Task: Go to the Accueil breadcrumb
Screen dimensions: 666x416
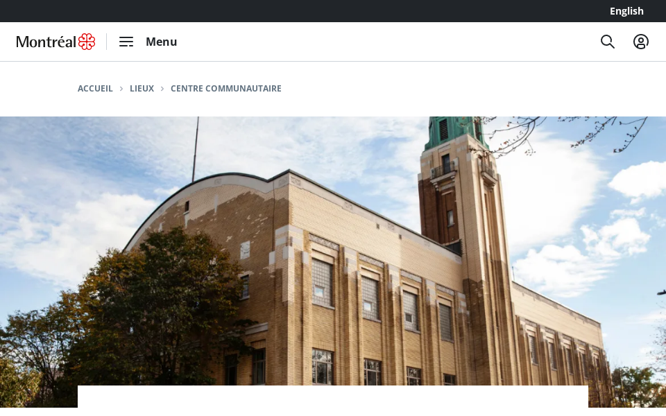Action: click(x=95, y=89)
